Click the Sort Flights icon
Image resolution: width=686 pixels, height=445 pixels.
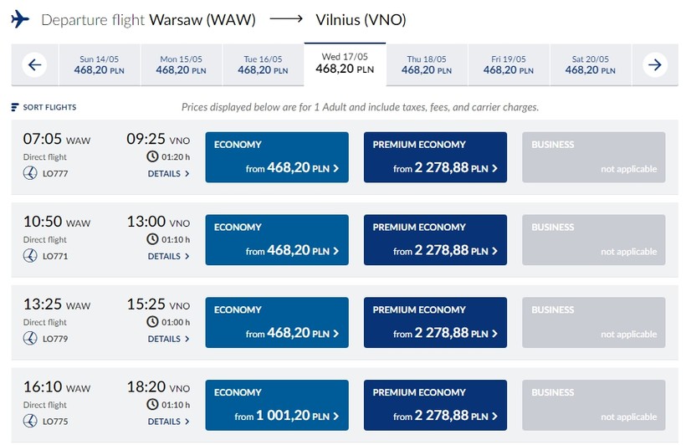(x=14, y=108)
